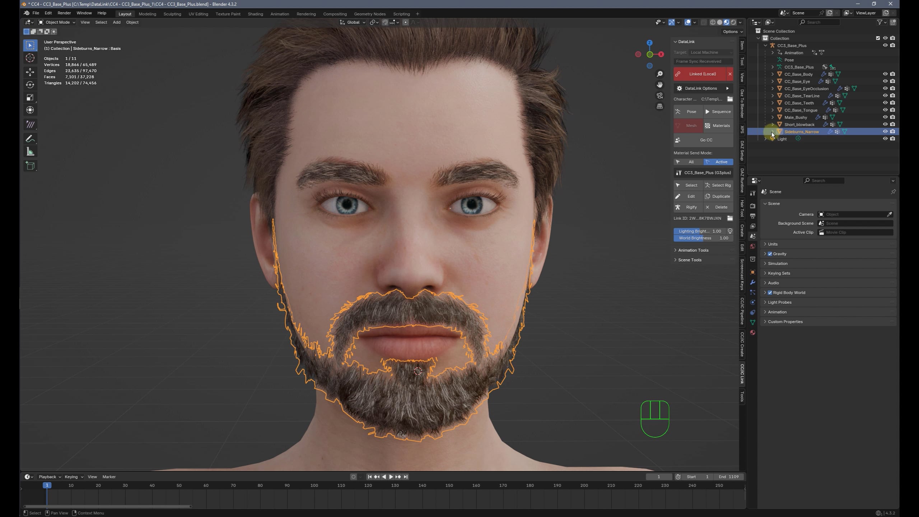The height and width of the screenshot is (517, 919).
Task: Open the Material properties tab icon
Action: 753,333
